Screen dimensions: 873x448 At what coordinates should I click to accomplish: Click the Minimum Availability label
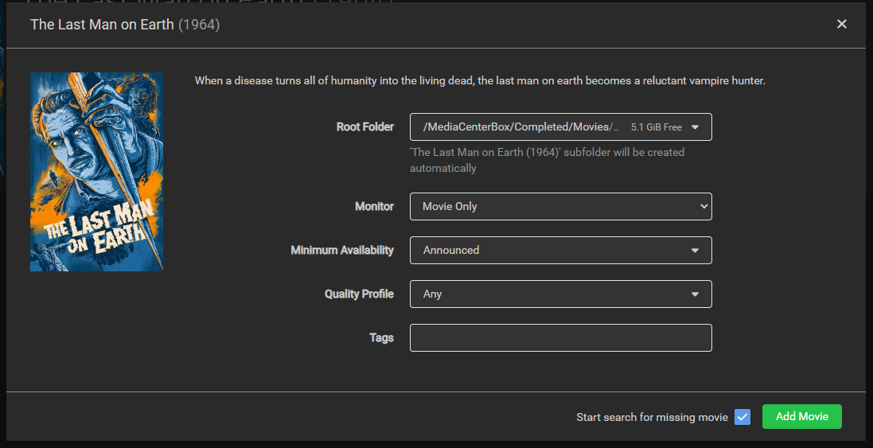[342, 250]
